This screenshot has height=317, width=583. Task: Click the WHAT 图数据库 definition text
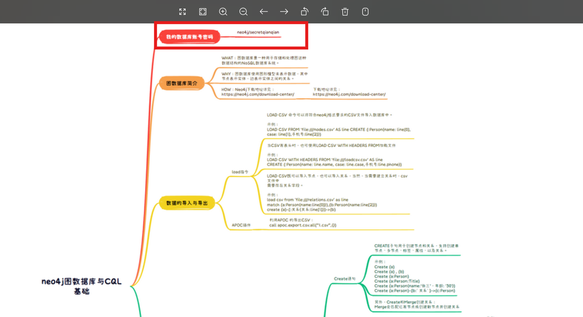(264, 60)
